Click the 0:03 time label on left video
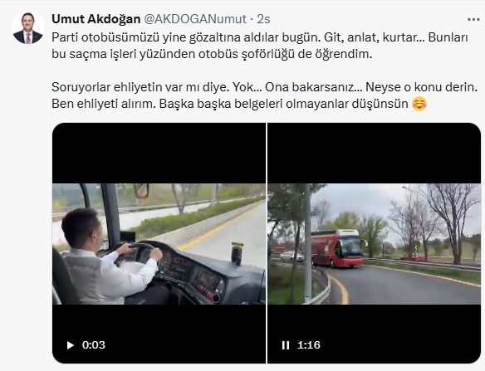 [93, 345]
